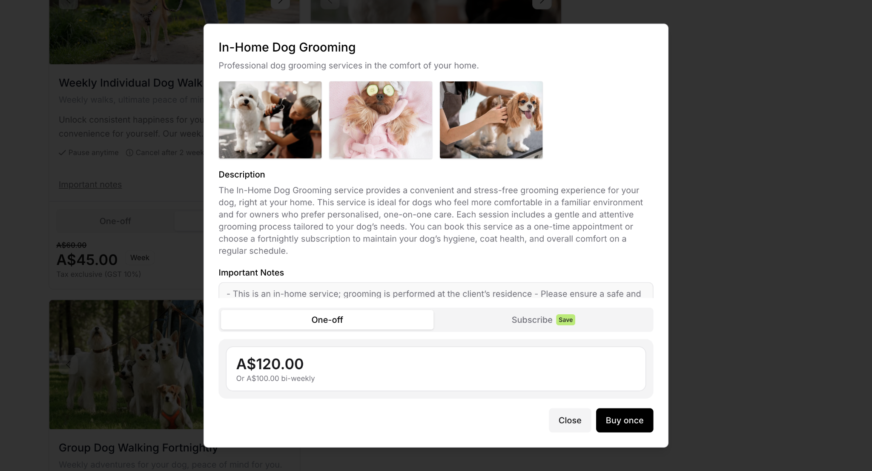Click the Pause anytime checkmark icon
The width and height of the screenshot is (872, 471).
click(62, 152)
